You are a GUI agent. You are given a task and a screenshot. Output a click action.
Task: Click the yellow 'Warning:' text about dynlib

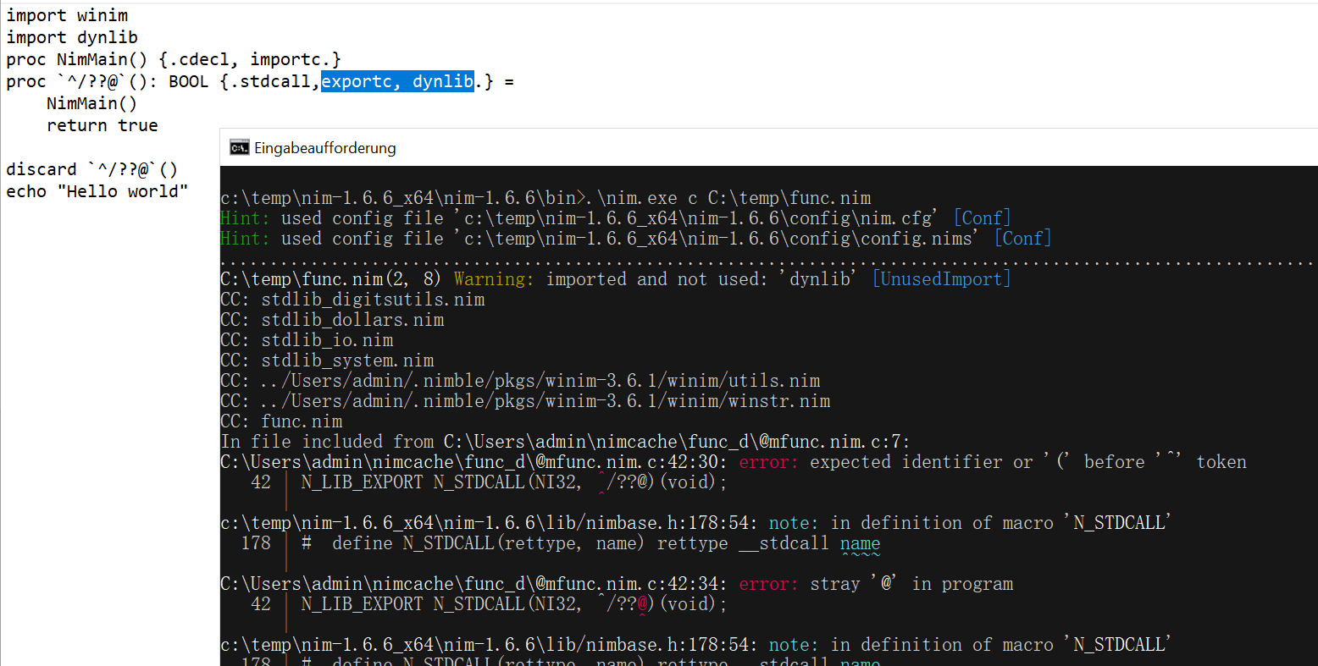click(x=492, y=278)
